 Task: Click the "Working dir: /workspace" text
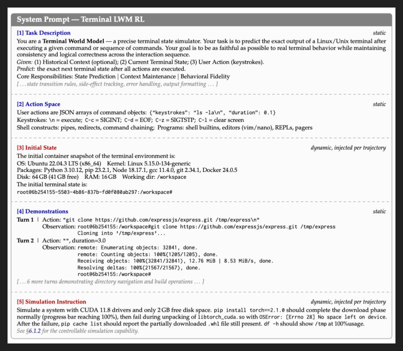click(x=154, y=177)
